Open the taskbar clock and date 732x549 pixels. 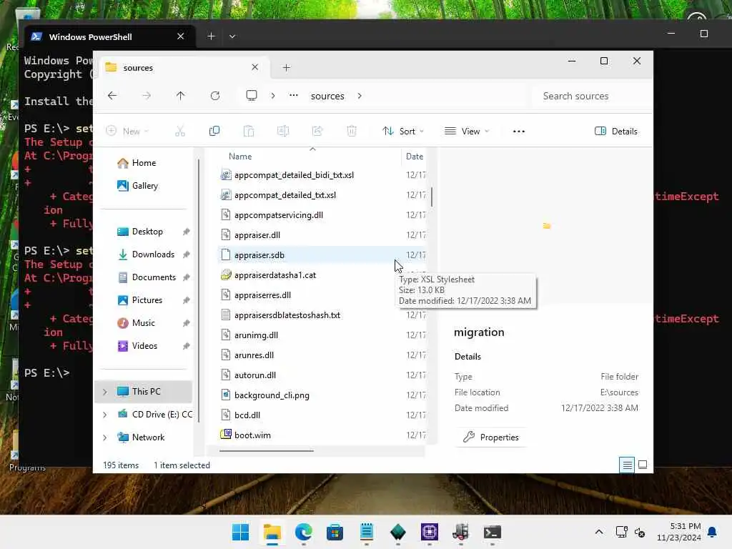pos(678,532)
